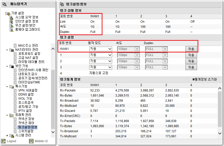The height and width of the screenshot is (146, 224).
Task: Apply WAN1 link settings with 적용
Action: [191, 49]
